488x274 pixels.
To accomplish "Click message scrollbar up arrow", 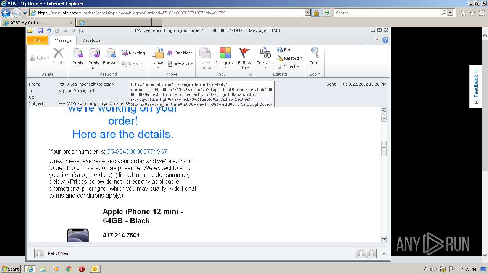I will pos(384,119).
